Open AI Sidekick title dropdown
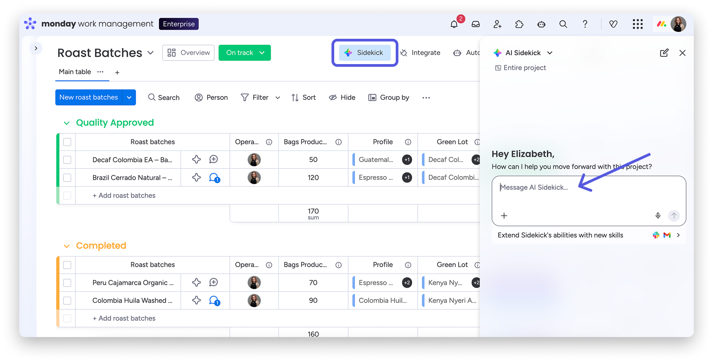 (x=550, y=53)
